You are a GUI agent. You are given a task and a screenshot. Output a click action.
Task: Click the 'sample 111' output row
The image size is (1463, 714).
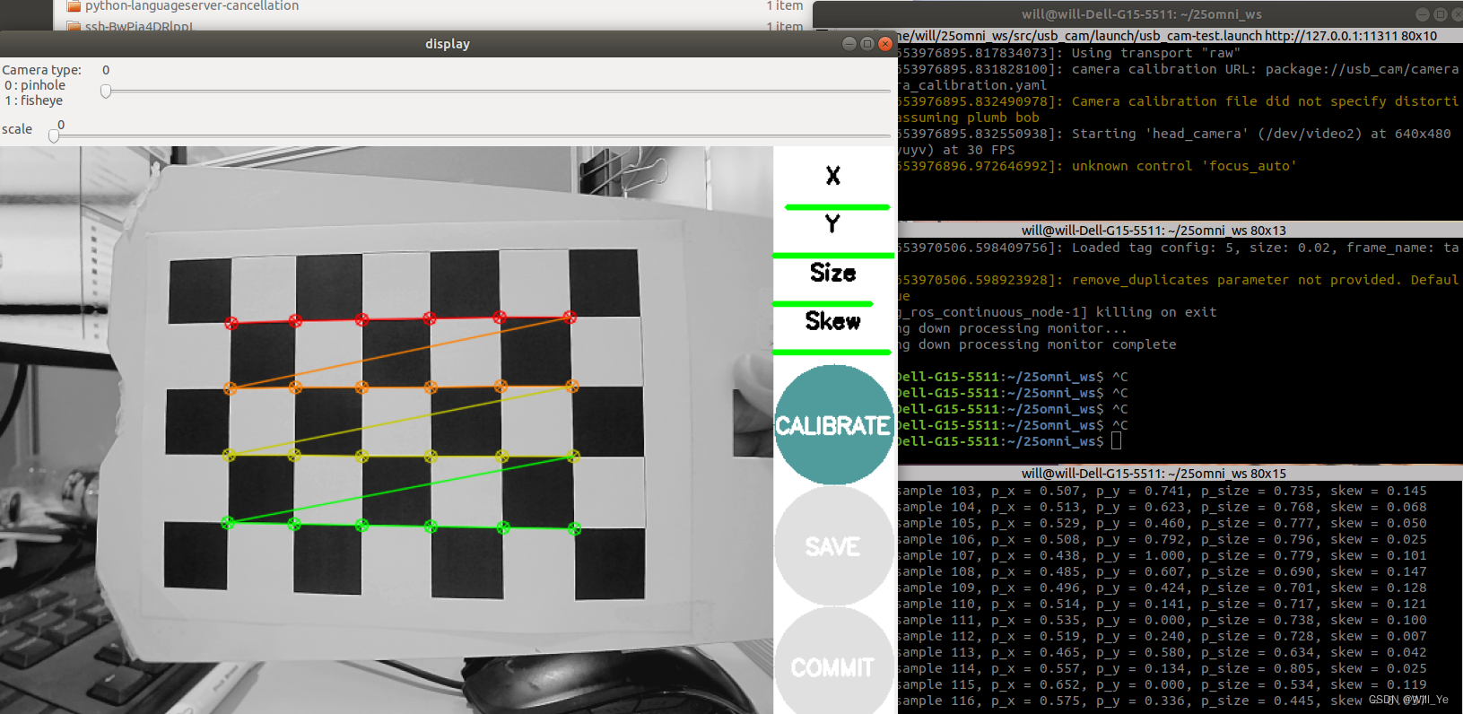1163,620
